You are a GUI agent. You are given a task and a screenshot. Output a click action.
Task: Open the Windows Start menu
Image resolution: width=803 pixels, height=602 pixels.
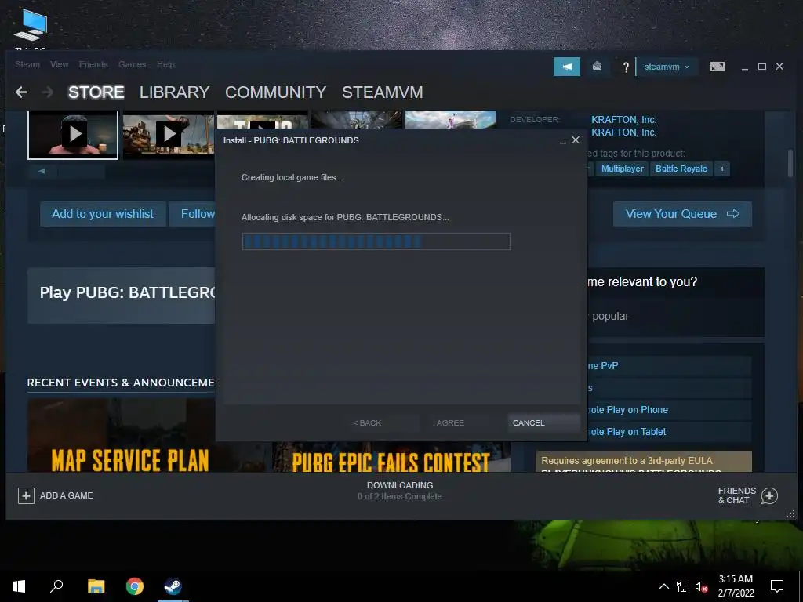click(x=19, y=586)
